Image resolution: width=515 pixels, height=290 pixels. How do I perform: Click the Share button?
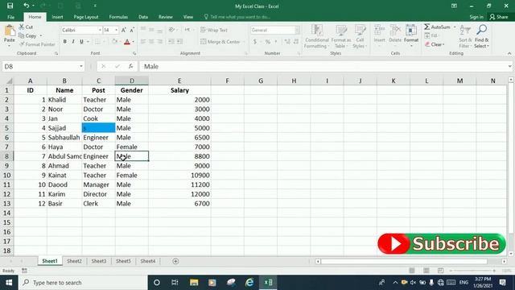click(499, 17)
